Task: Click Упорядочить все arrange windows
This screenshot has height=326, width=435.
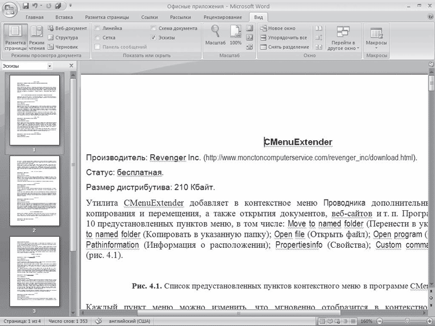Action: click(283, 37)
